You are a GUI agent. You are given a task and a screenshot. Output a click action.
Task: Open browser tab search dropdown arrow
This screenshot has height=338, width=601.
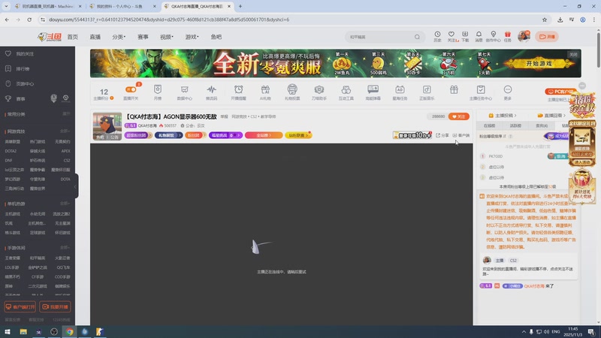coord(6,6)
